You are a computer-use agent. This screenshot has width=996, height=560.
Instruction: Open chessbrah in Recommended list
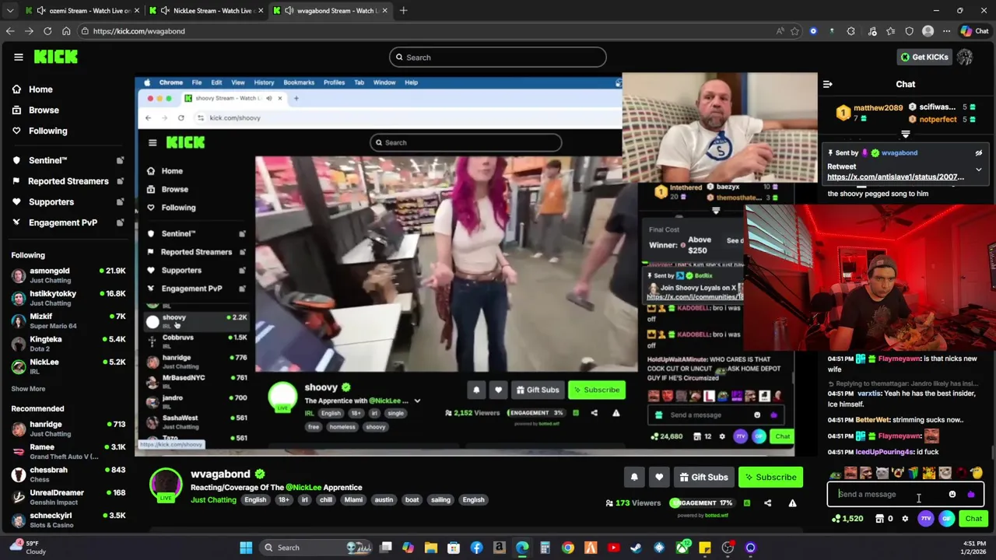68,474
